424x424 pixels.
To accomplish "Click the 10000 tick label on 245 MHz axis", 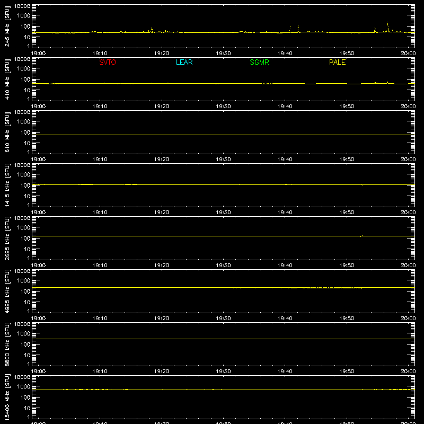I will point(22,6).
